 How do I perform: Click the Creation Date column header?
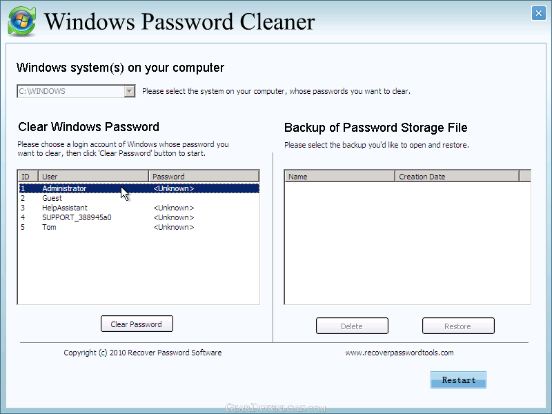(457, 177)
